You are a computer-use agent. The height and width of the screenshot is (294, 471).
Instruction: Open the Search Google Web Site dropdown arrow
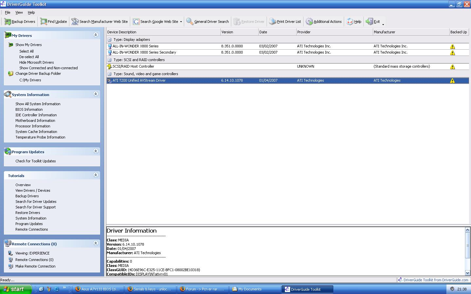181,22
